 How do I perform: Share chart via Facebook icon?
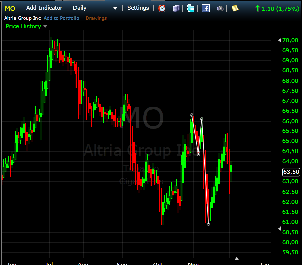click(206, 8)
